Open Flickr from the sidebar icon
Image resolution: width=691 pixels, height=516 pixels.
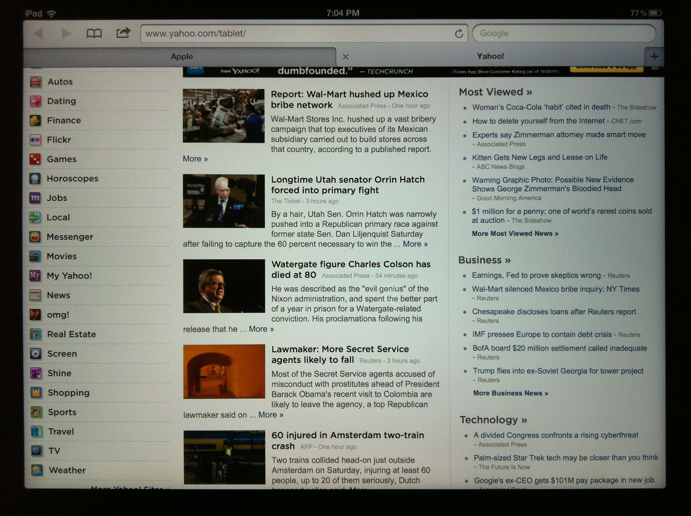35,140
